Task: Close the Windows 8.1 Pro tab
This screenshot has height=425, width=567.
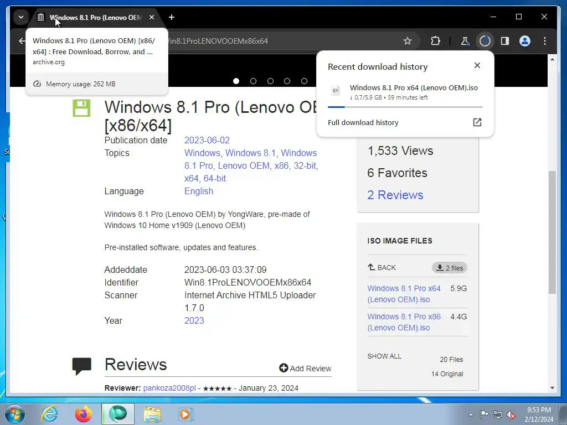Action: [152, 17]
